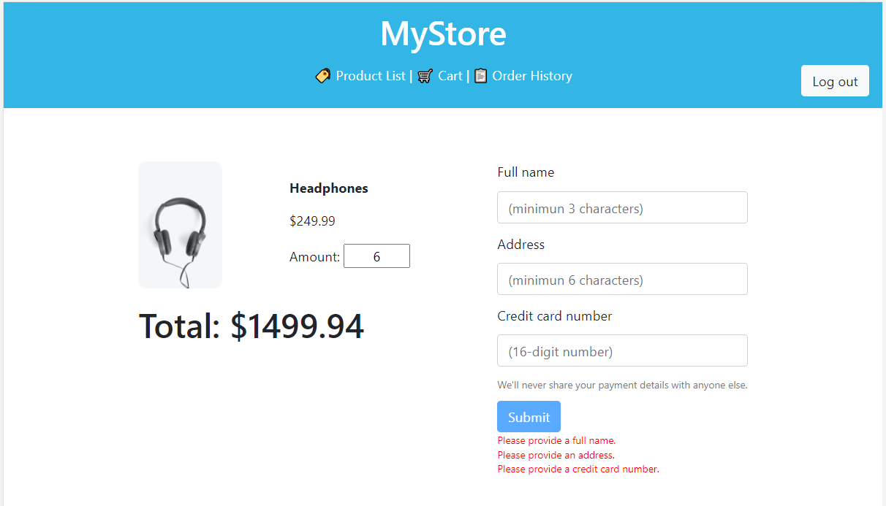The height and width of the screenshot is (506, 886).
Task: Submit the checkout form
Action: (529, 417)
